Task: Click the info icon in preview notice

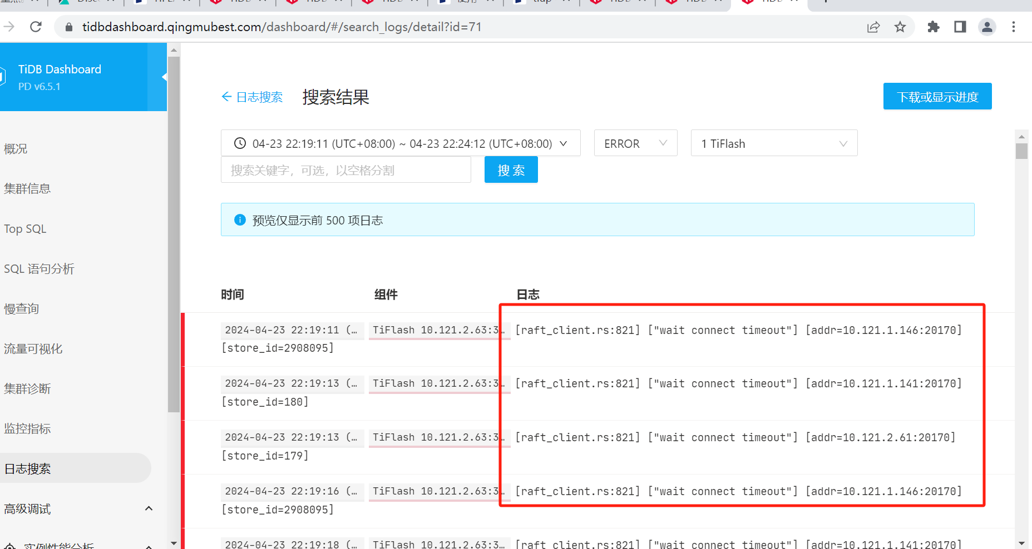Action: pyautogui.click(x=240, y=220)
